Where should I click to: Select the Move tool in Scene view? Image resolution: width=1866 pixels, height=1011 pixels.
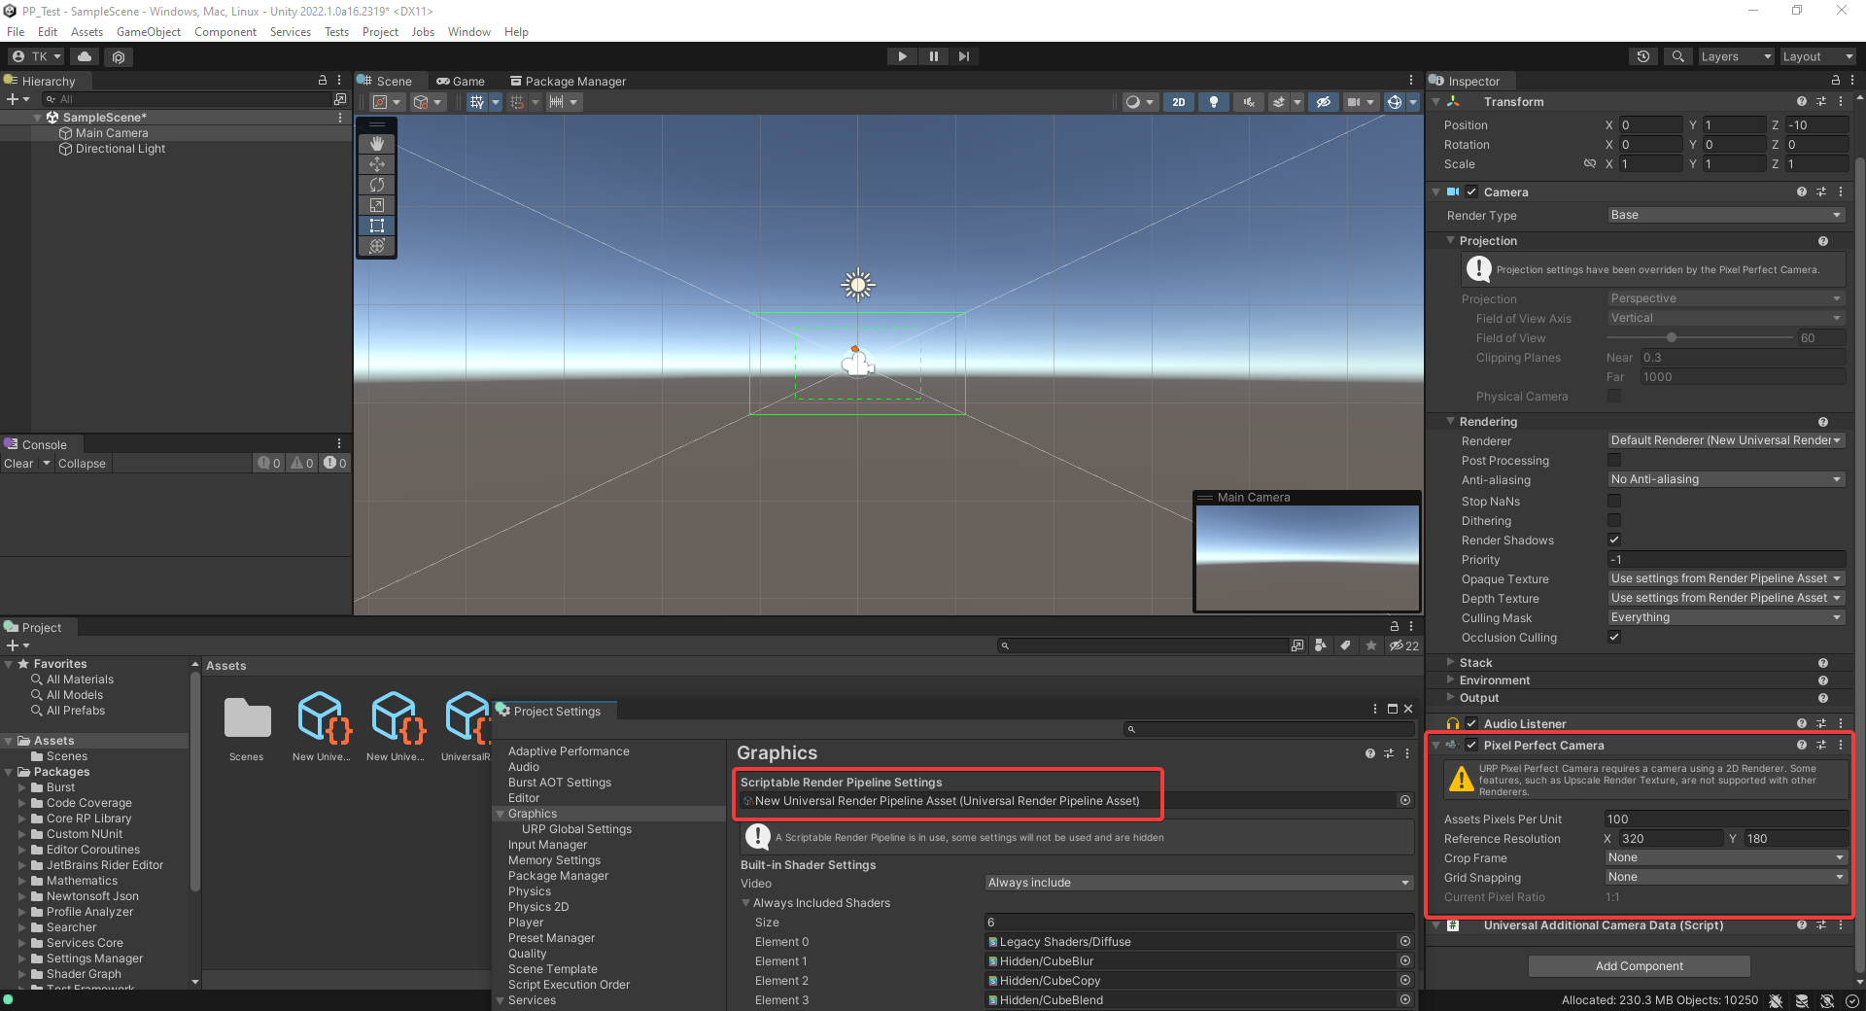[x=377, y=164]
